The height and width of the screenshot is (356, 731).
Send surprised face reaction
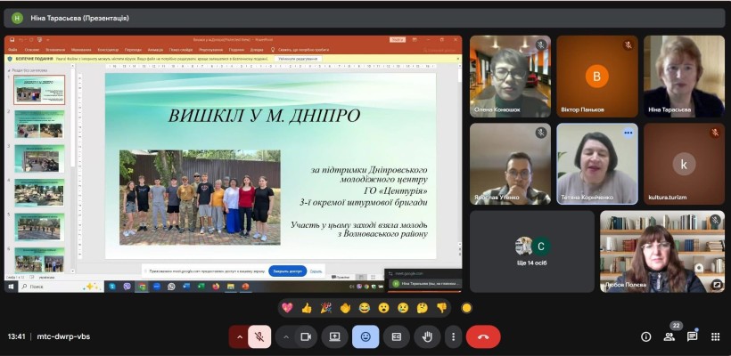pos(383,308)
